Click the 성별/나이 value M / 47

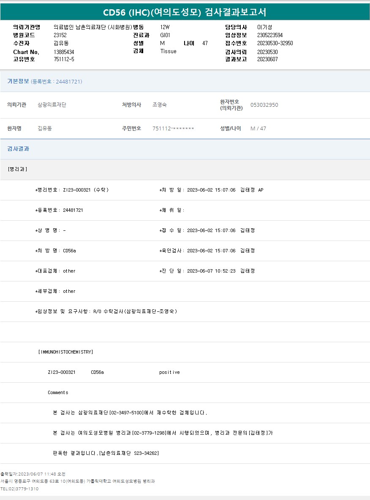(x=258, y=128)
